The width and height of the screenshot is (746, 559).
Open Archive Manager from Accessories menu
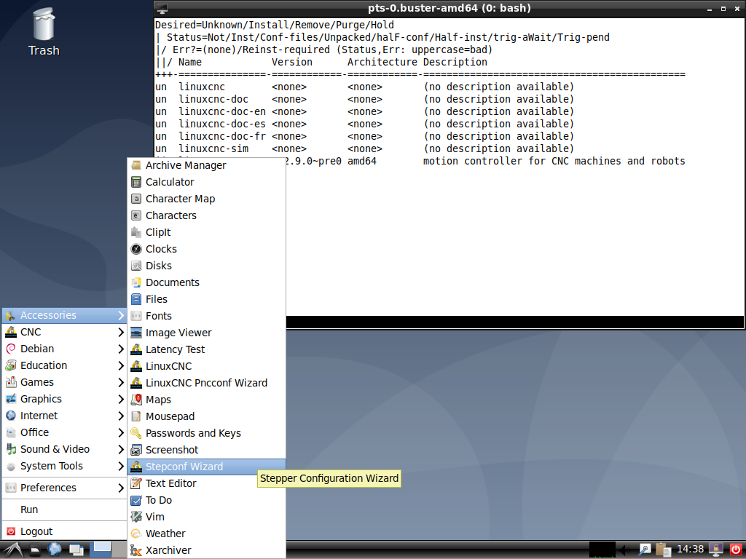[x=206, y=165]
